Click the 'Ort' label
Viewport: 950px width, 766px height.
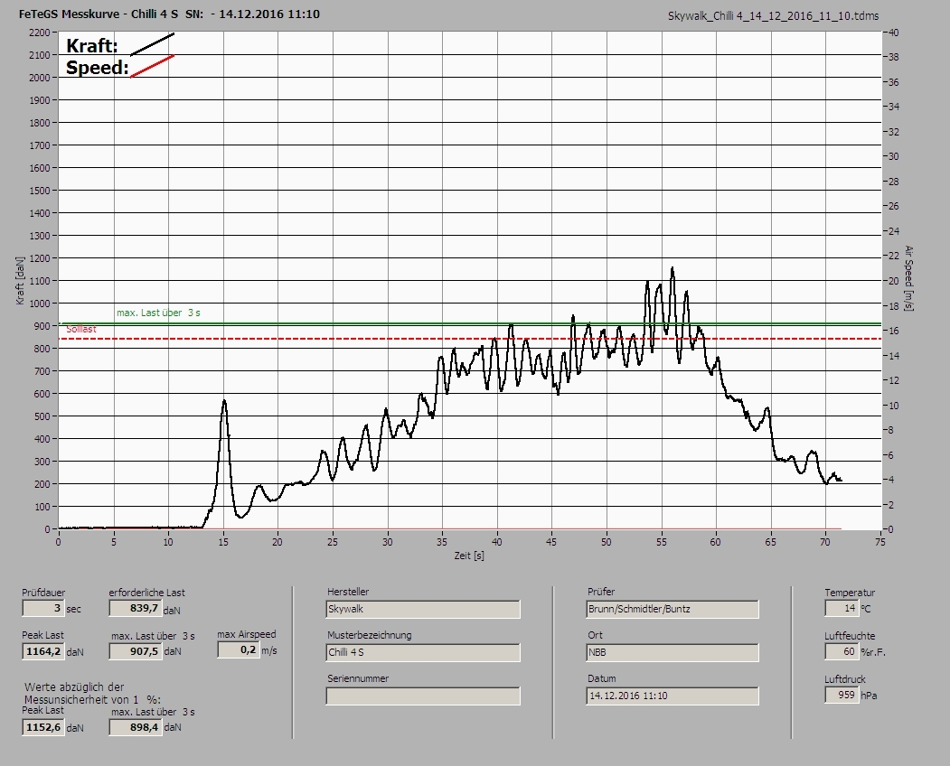coord(595,635)
